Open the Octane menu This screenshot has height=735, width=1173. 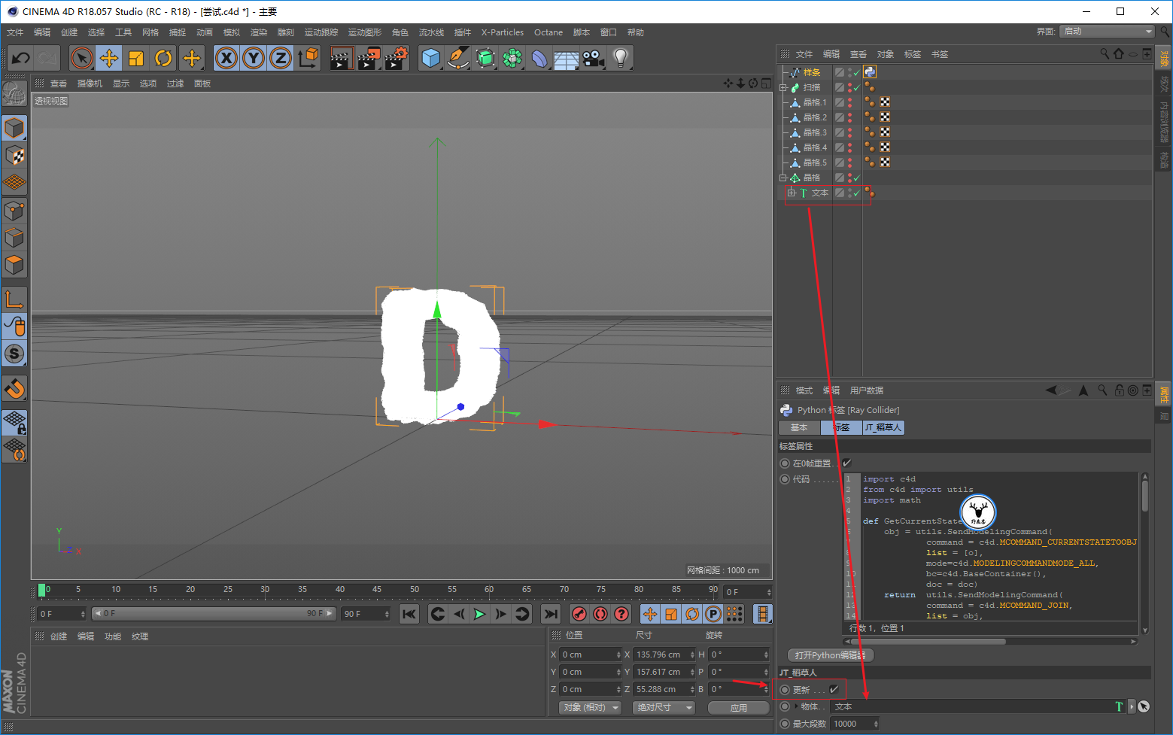point(549,32)
